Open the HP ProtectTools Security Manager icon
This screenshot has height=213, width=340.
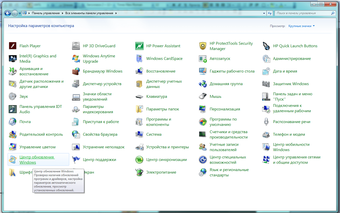(x=203, y=46)
